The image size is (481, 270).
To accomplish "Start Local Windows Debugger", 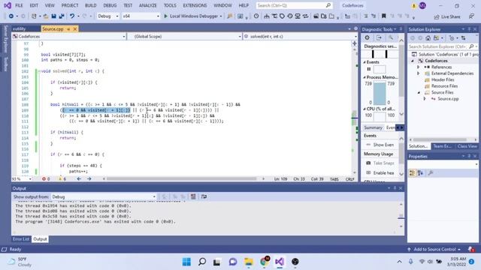I will pos(192,16).
